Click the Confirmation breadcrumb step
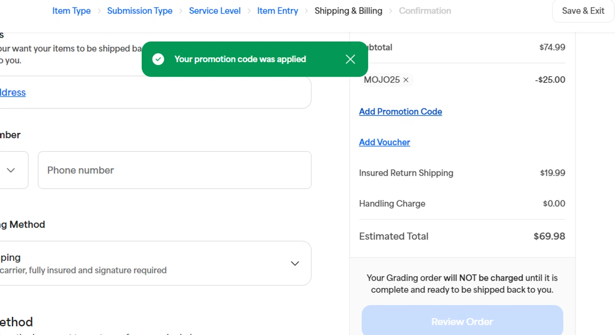Viewport: 615px width, 335px height. pos(425,11)
